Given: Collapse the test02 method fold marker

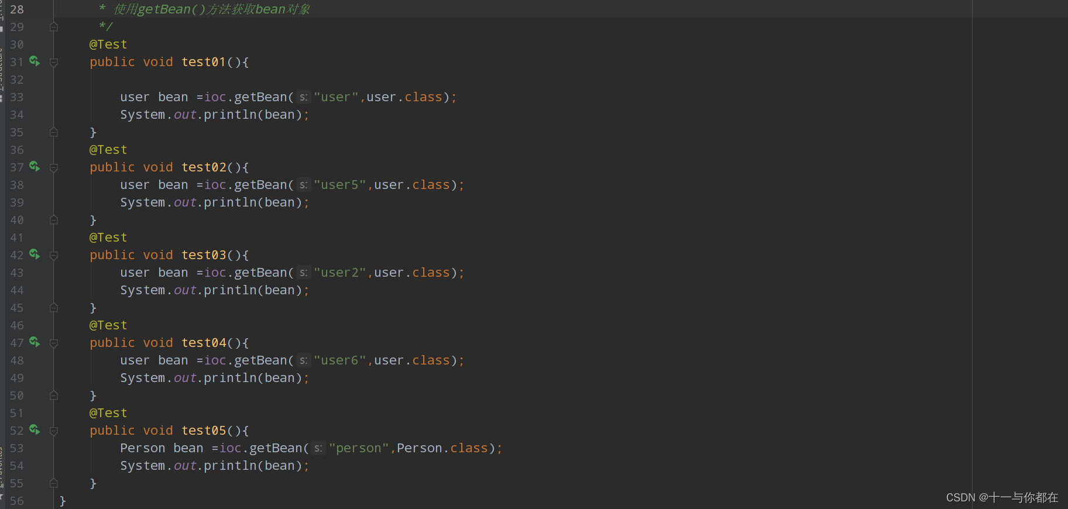Looking at the screenshot, I should (x=54, y=167).
